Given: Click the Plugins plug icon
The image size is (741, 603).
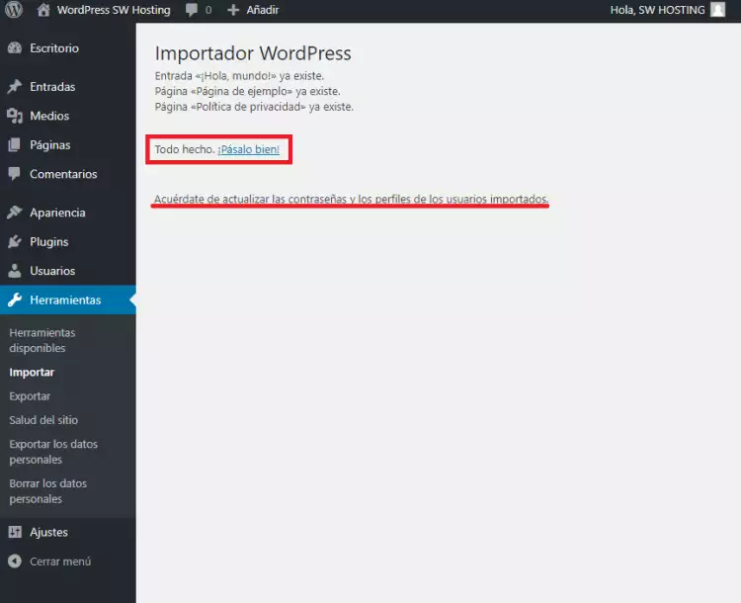Looking at the screenshot, I should [x=14, y=242].
